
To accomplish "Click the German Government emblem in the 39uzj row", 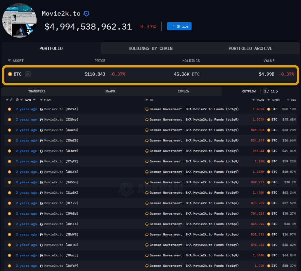I will (x=147, y=255).
